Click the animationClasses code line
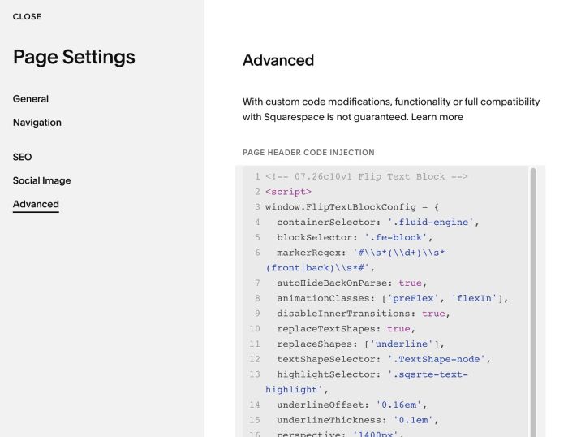Image resolution: width=568 pixels, height=437 pixels. tap(392, 298)
